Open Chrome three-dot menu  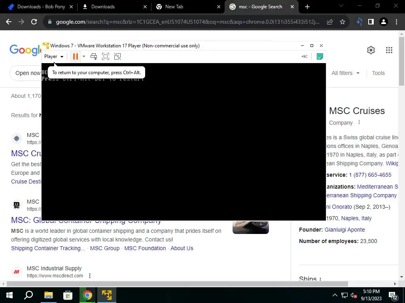[396, 22]
